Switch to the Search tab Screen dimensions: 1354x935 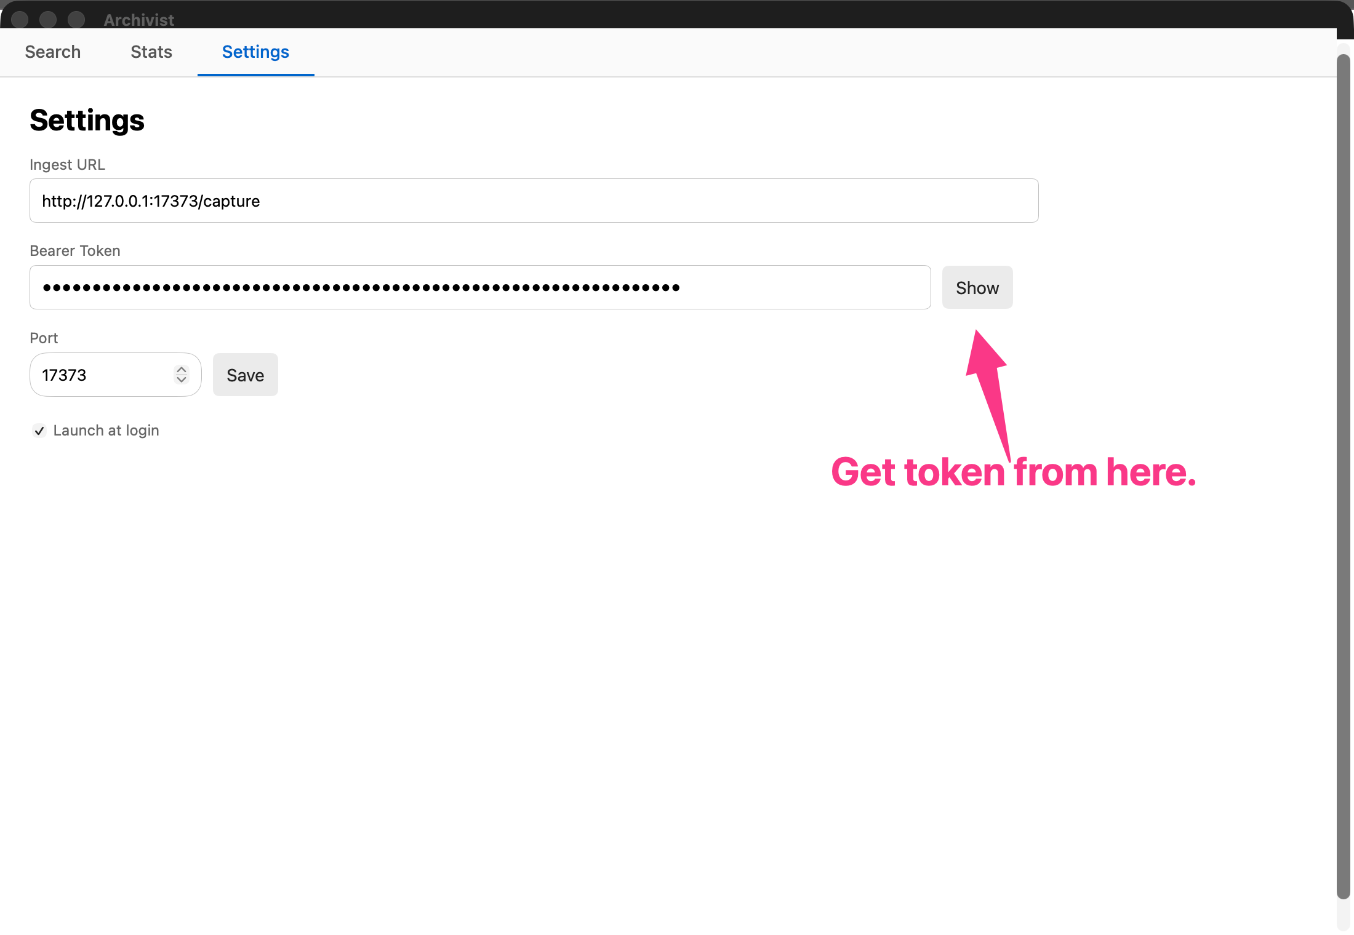coord(53,52)
